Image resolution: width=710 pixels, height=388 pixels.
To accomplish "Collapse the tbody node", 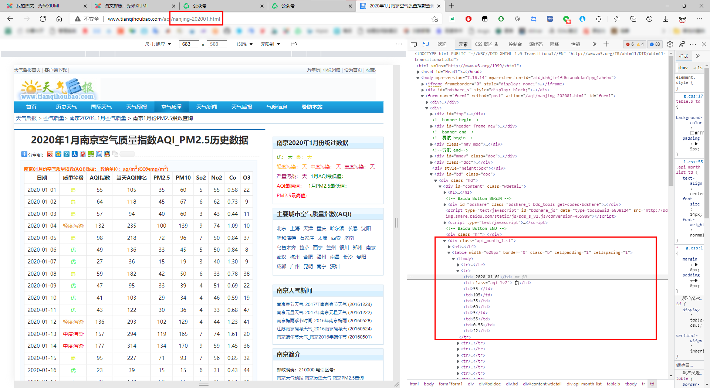I will (453, 259).
